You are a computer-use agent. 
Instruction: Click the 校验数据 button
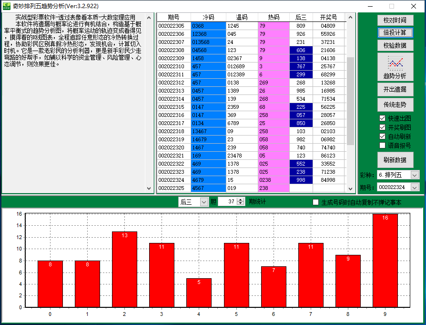coord(395,45)
